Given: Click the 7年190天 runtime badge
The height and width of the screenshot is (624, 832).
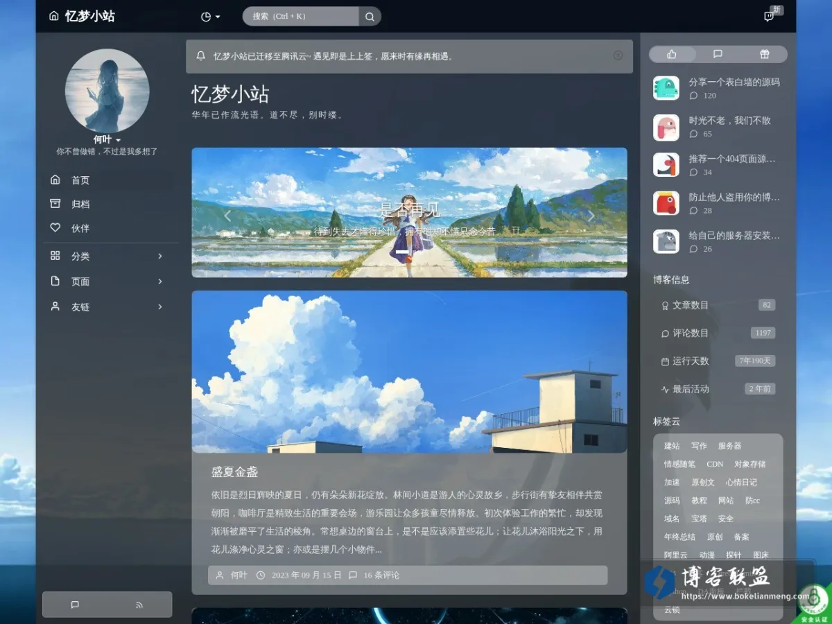Looking at the screenshot, I should click(755, 361).
